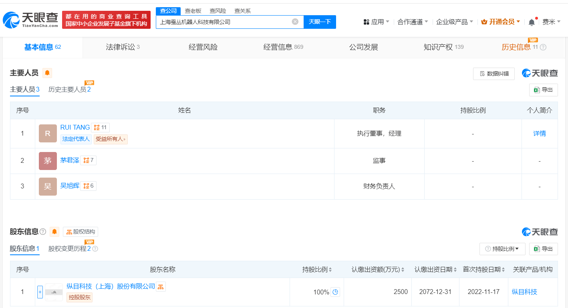Click the pie chart icon next to 100%

pos(335,292)
